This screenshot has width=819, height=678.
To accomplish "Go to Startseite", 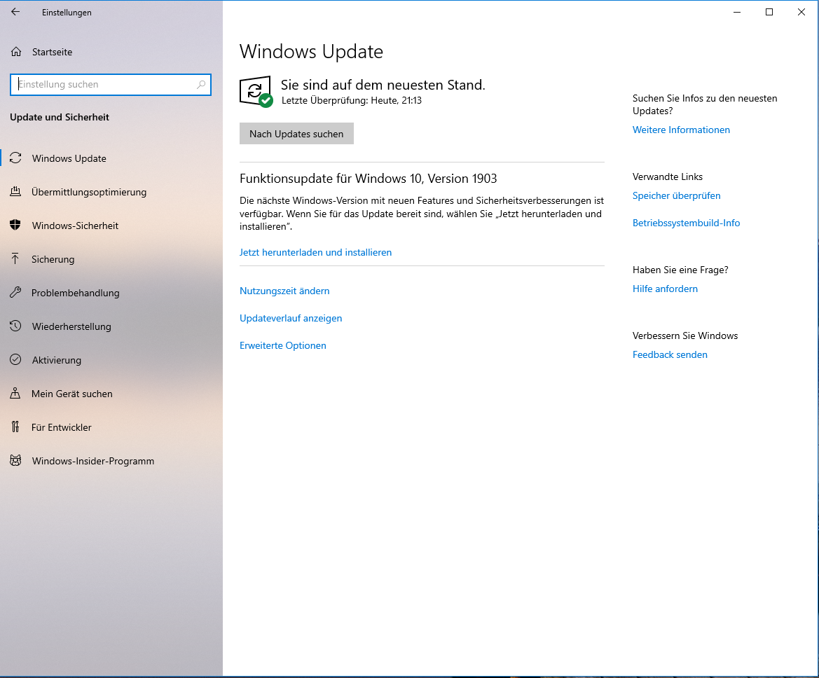I will [x=111, y=52].
